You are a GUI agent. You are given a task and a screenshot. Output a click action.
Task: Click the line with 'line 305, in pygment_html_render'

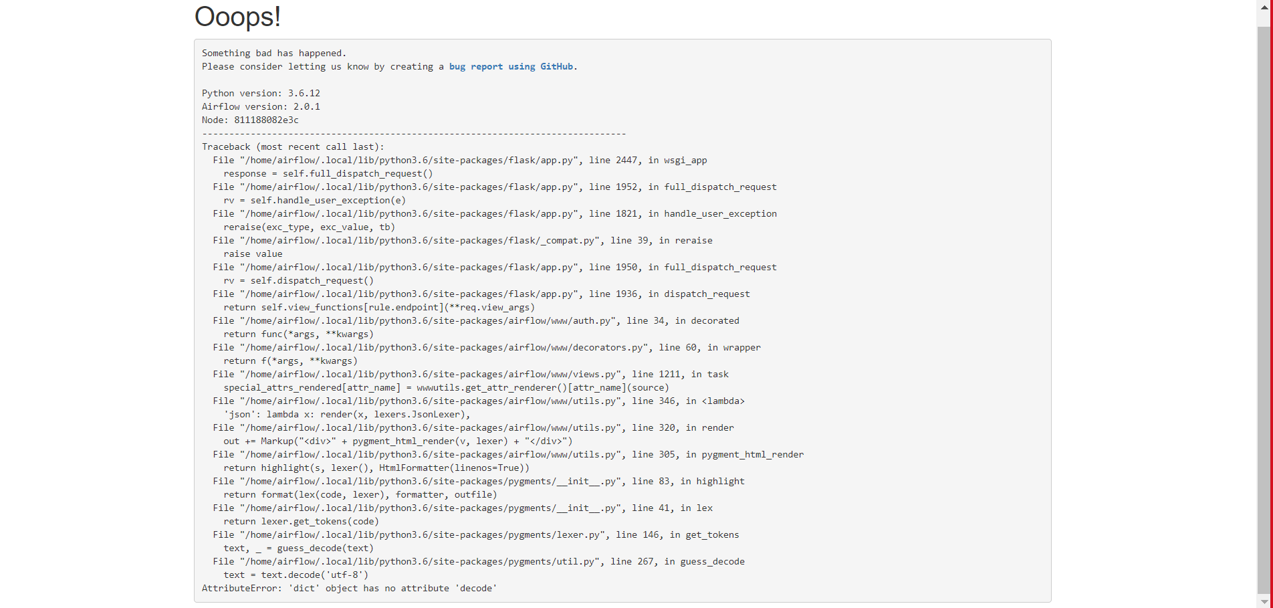coord(508,454)
